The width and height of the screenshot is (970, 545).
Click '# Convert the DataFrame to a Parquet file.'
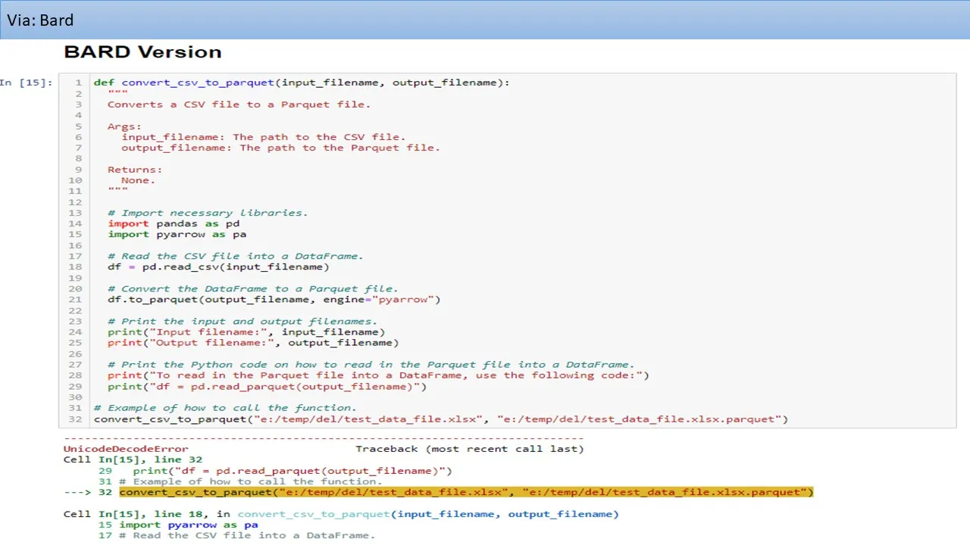tap(252, 288)
